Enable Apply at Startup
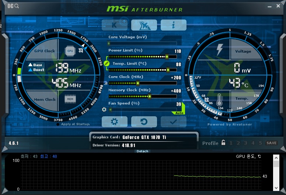 click(x=58, y=124)
